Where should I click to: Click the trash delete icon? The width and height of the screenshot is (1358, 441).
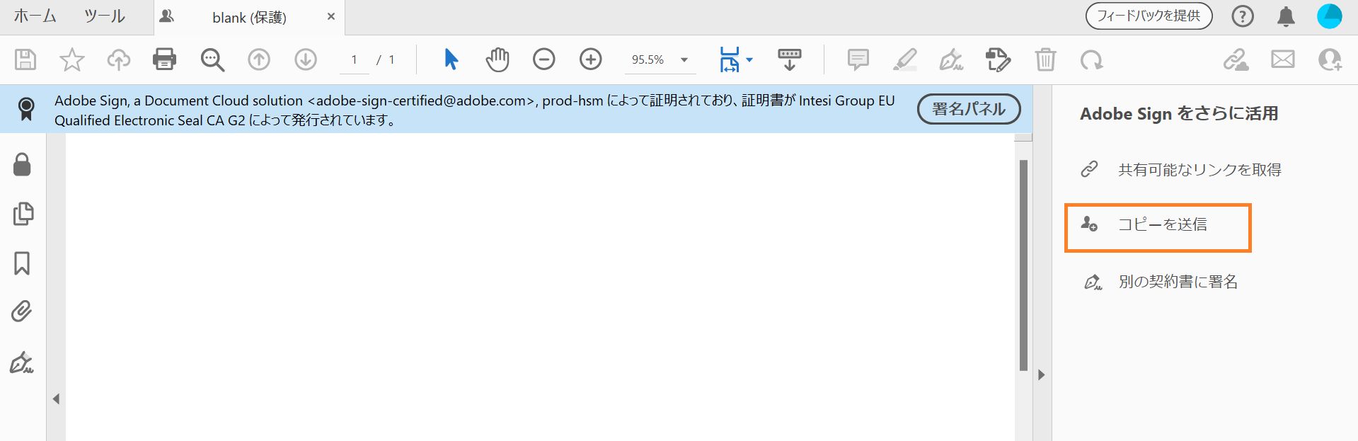(1045, 59)
